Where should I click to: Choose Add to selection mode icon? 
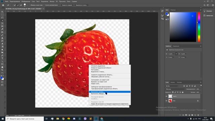click(x=18, y=5)
